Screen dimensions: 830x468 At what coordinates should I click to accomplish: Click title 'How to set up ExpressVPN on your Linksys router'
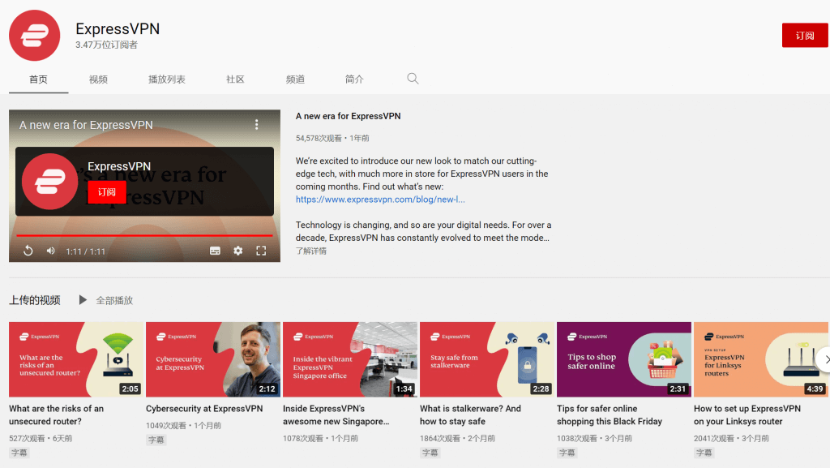(x=747, y=415)
